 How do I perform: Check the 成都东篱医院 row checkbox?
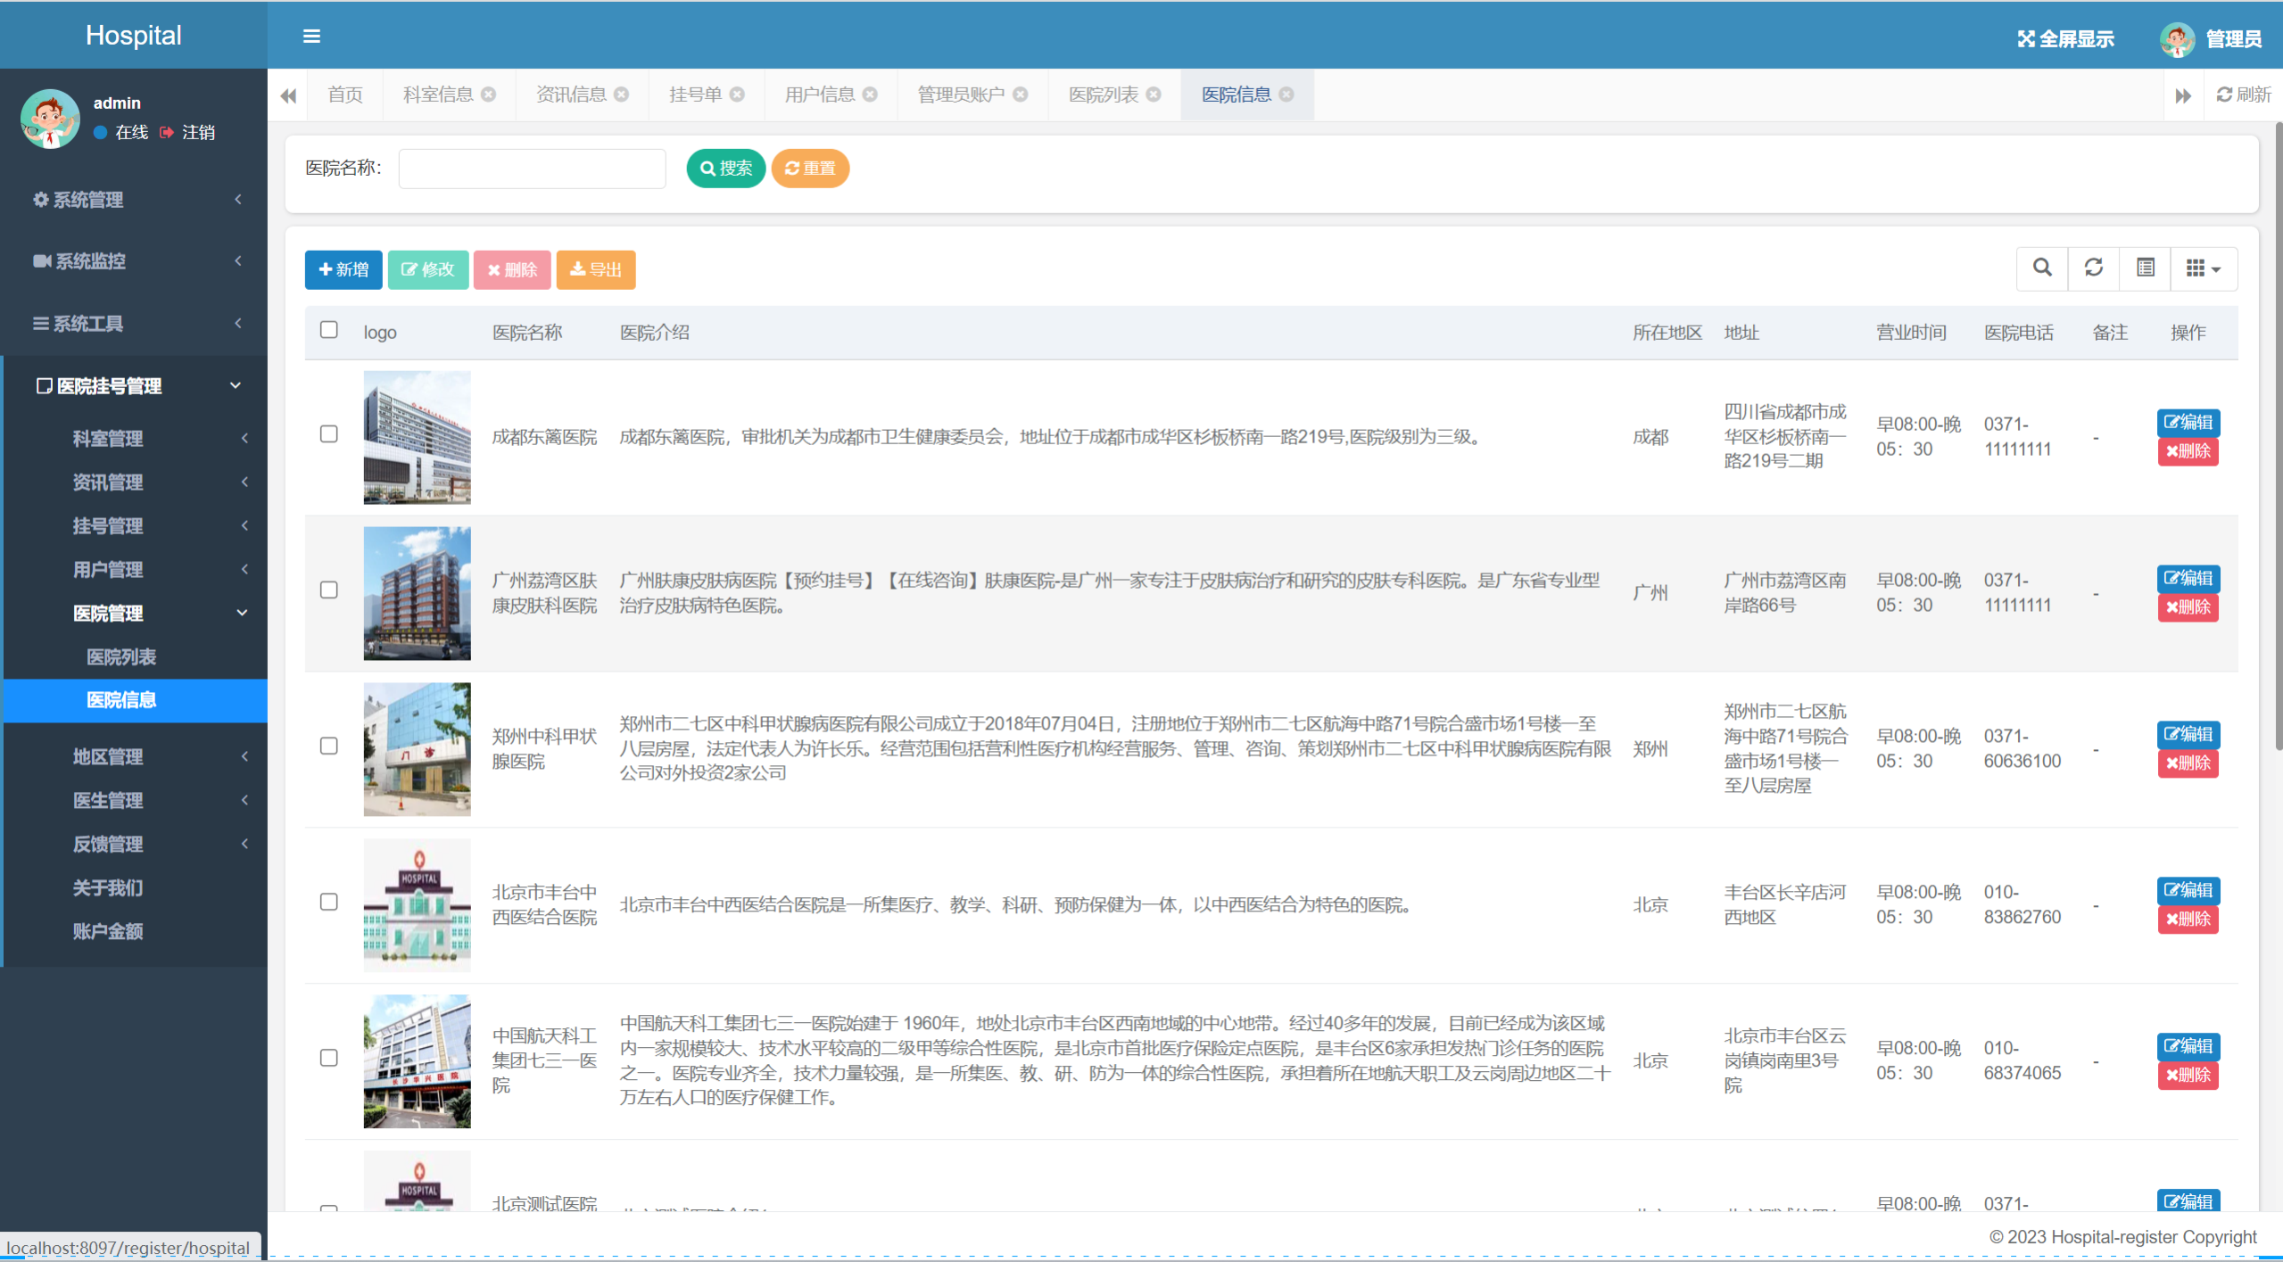tap(329, 434)
